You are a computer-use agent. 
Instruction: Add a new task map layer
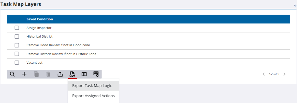24,74
